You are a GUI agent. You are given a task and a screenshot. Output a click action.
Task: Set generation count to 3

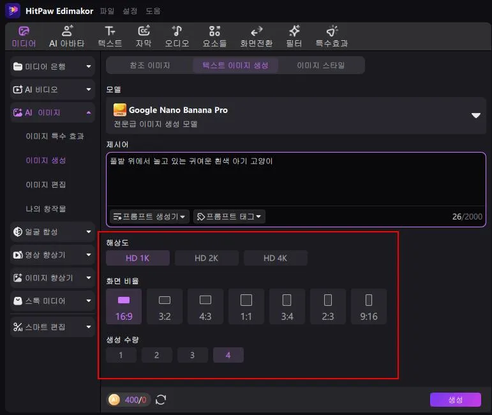[x=192, y=355]
